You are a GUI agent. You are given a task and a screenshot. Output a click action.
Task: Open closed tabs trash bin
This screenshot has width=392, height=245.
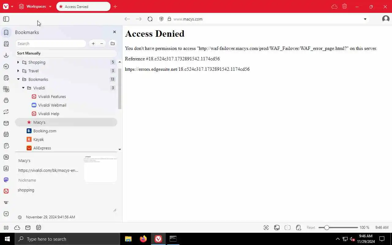(x=345, y=6)
